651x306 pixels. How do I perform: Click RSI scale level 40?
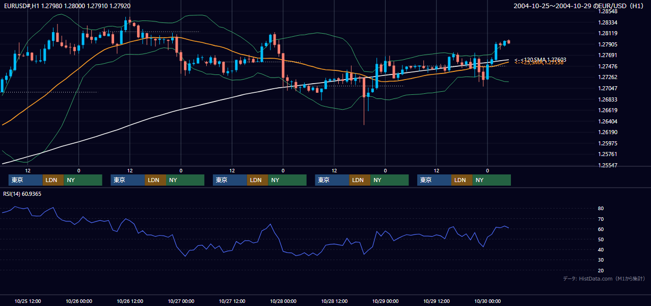point(601,249)
